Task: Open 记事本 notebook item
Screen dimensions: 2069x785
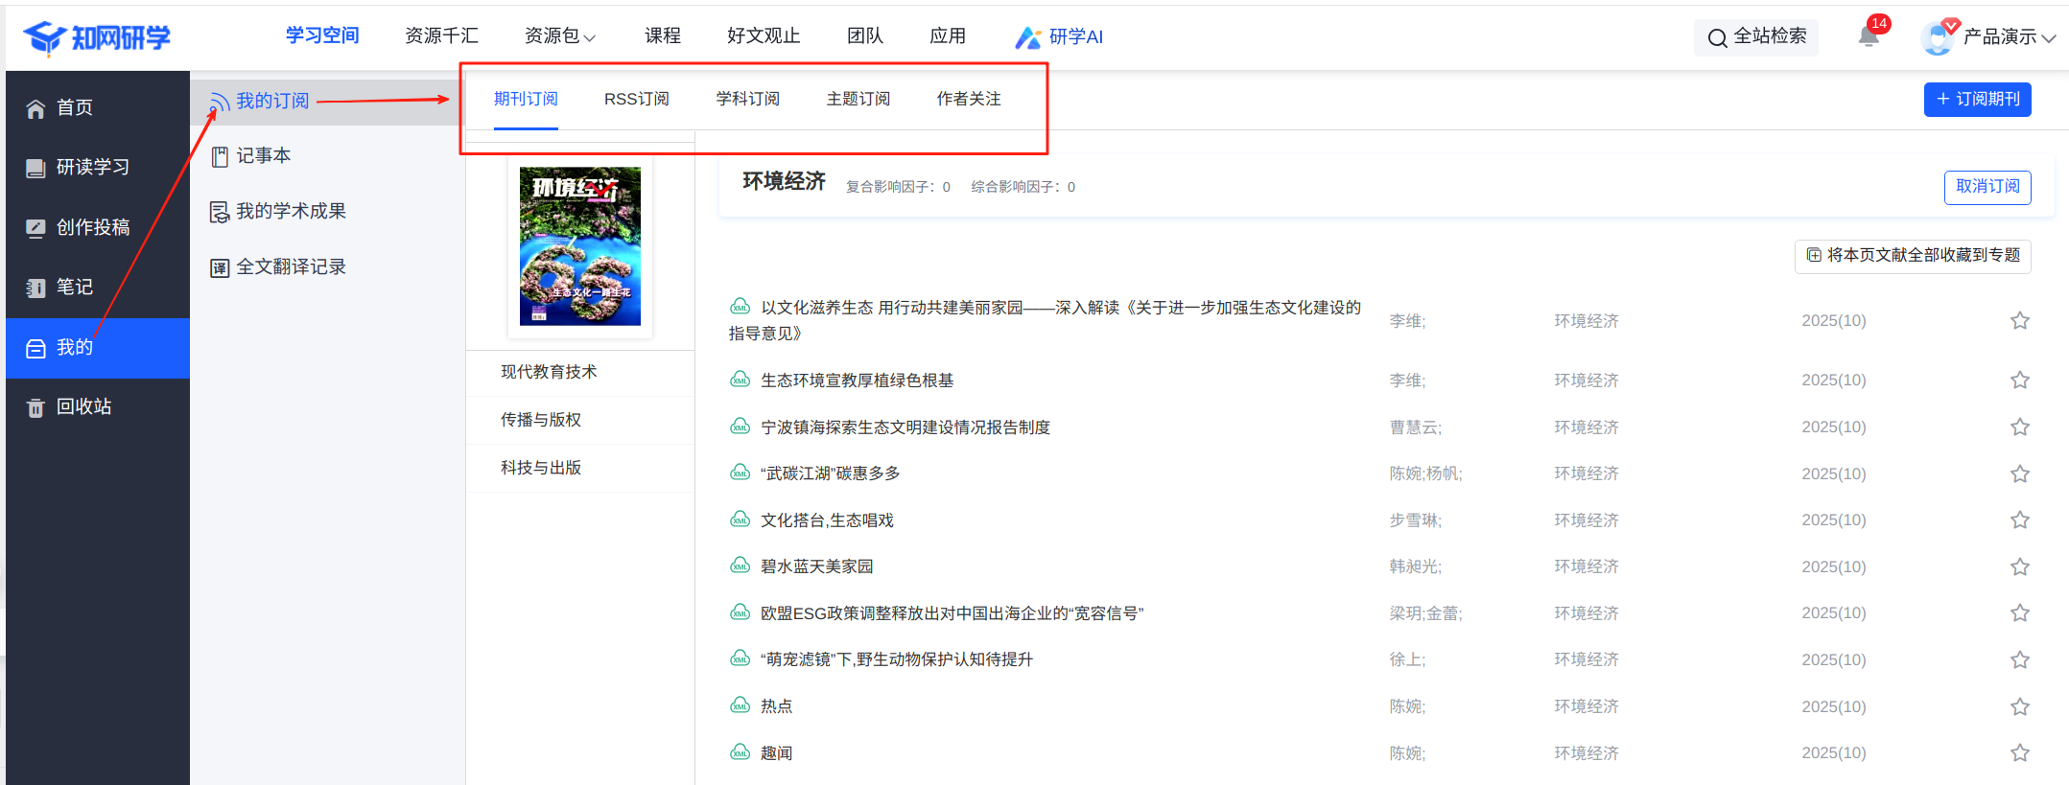Action: (263, 156)
